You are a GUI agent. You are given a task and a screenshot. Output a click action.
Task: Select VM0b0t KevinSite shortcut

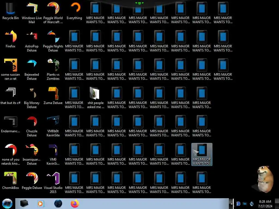53,126
